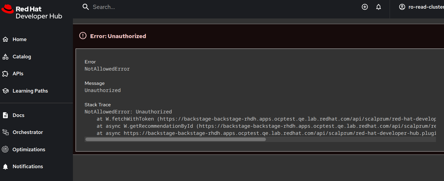Open the Docs link in the sidebar

click(19, 115)
